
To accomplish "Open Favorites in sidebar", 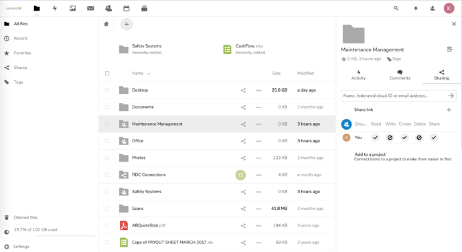I will pyautogui.click(x=22, y=53).
